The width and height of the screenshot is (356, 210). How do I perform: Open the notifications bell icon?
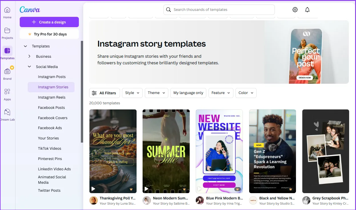[307, 10]
